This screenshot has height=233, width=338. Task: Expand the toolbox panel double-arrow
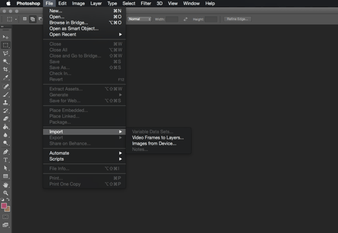2,26
